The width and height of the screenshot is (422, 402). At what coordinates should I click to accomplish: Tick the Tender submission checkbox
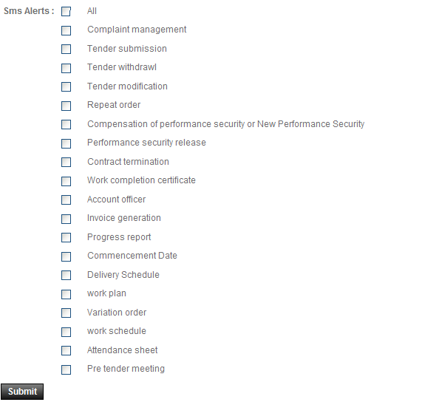[x=66, y=50]
